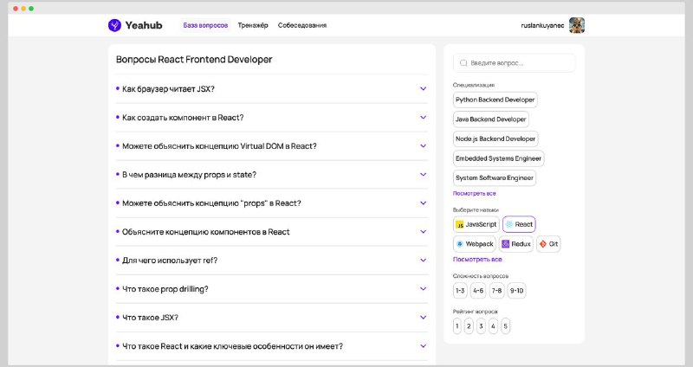Click the search magnifier icon
Screen dimensions: 693x367
point(463,63)
